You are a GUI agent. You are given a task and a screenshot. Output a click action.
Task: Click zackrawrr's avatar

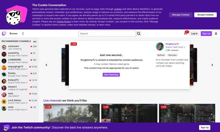[4, 47]
